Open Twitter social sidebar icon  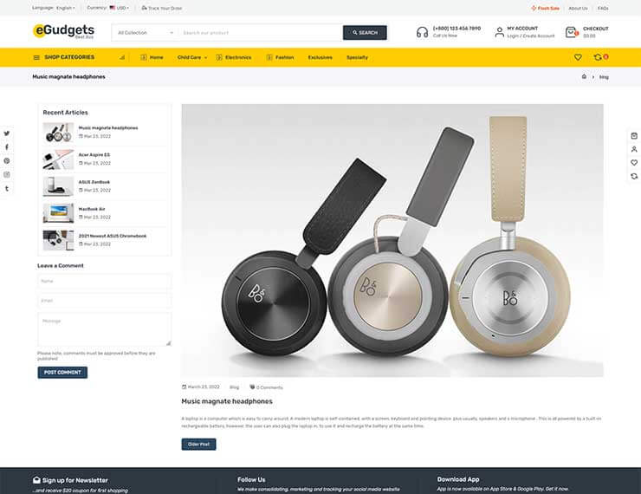tap(7, 133)
